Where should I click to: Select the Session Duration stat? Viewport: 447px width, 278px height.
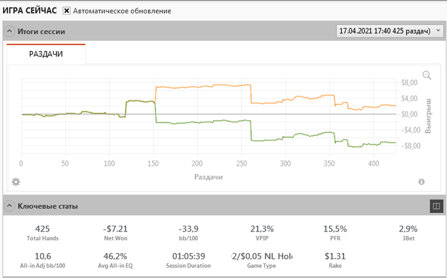pyautogui.click(x=189, y=260)
